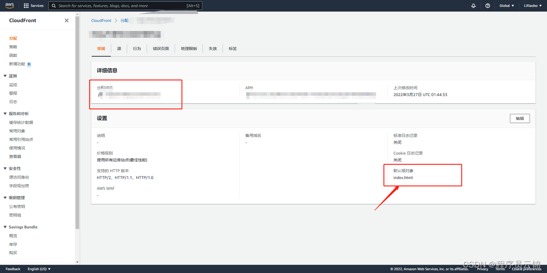Screen dimensions: 547x273
Task: Click the 详细信息 section heading
Action: coord(107,70)
